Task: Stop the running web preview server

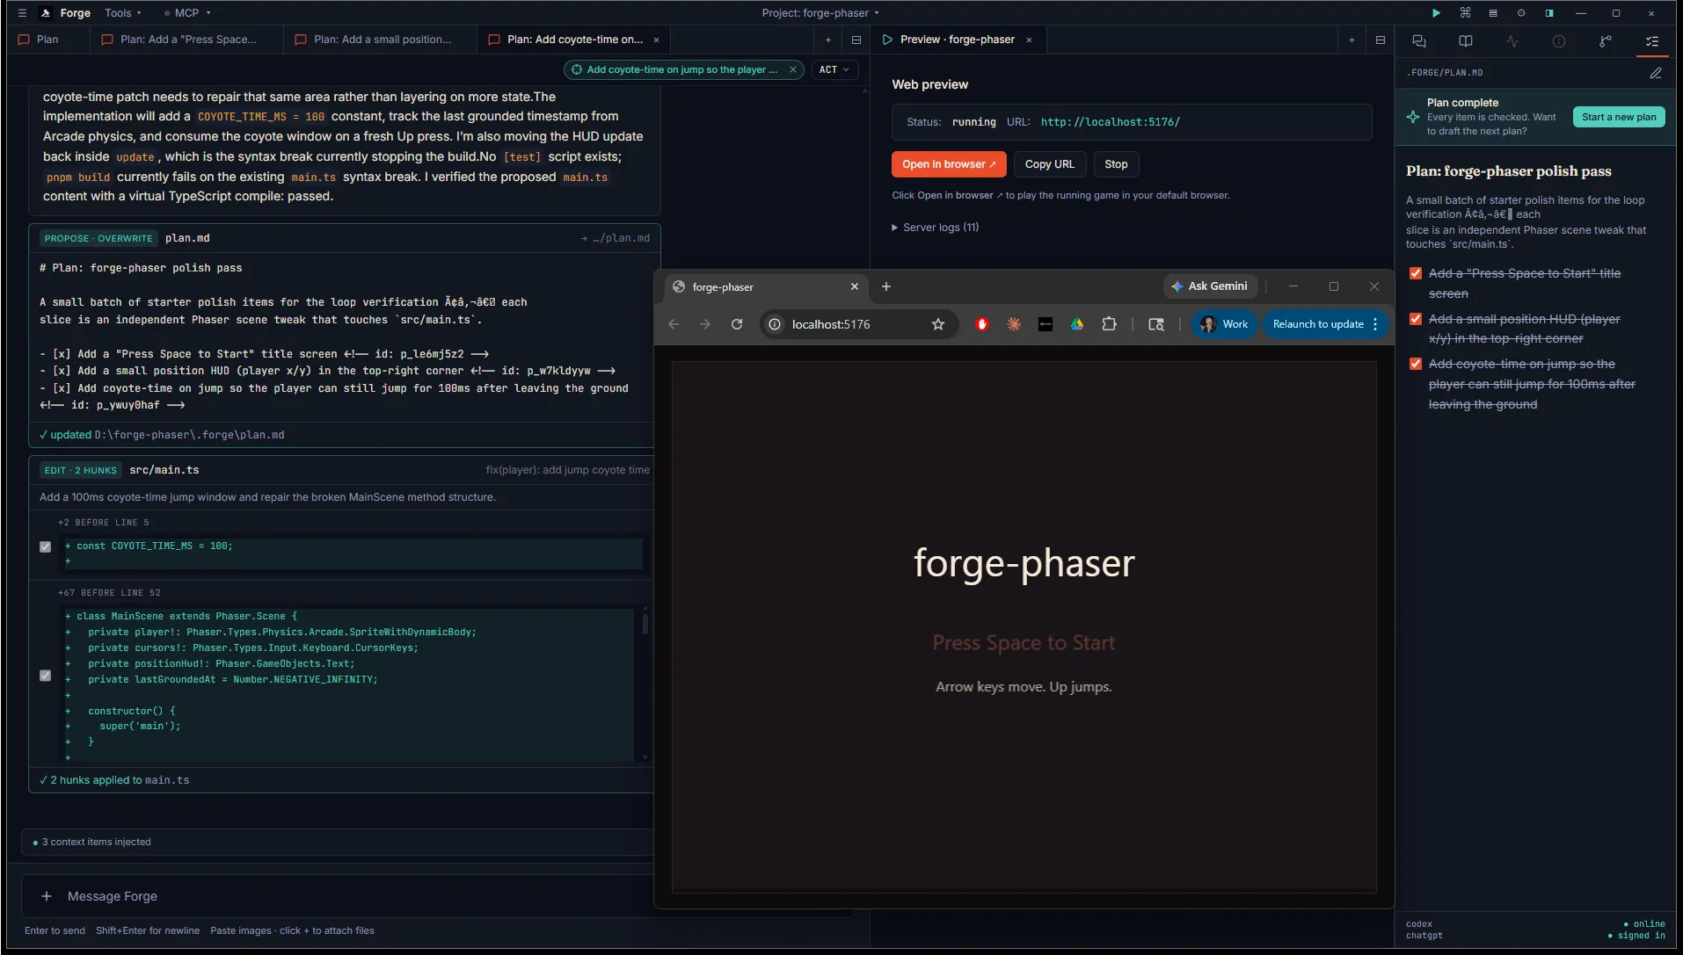Action: tap(1116, 164)
